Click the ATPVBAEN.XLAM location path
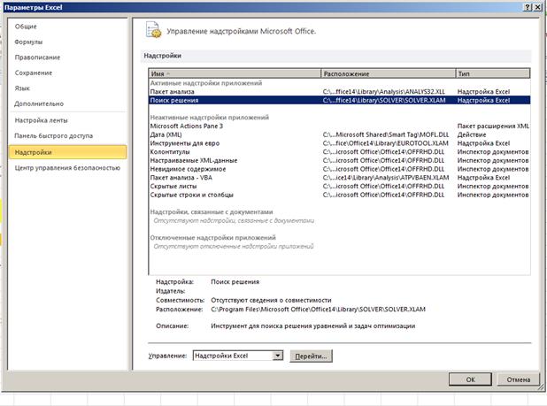The width and height of the screenshot is (547, 406). (x=386, y=178)
